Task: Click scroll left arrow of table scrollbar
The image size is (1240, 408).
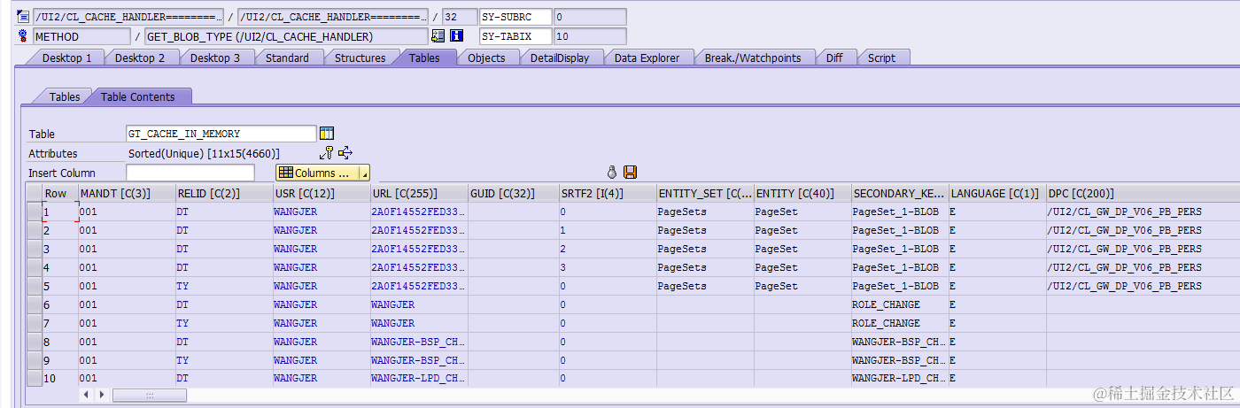Action: point(87,395)
